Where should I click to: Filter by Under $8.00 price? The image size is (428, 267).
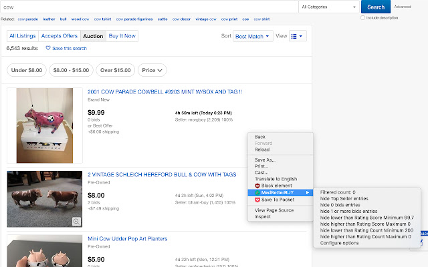pyautogui.click(x=27, y=70)
